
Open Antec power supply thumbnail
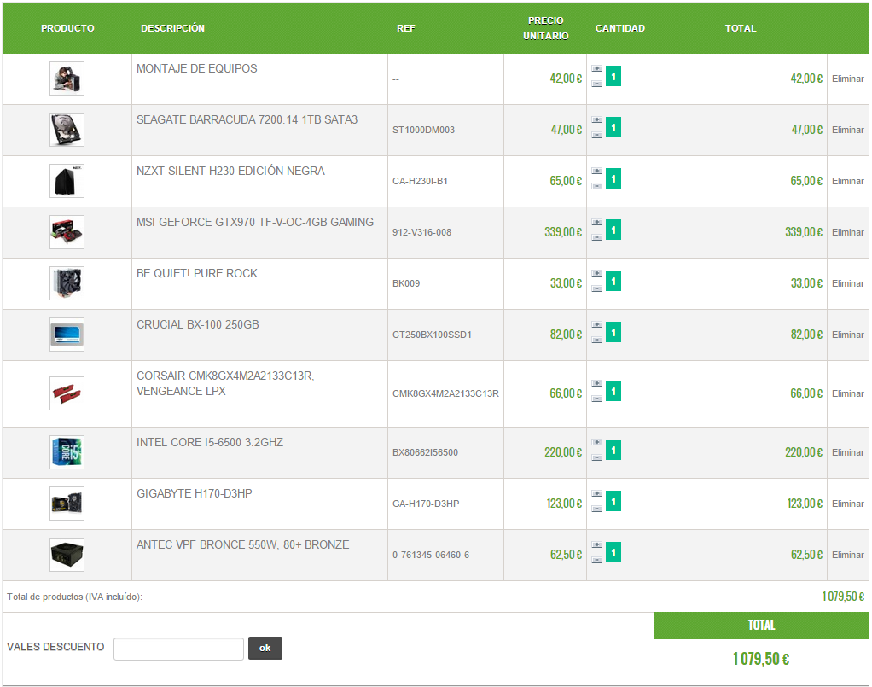coord(67,555)
